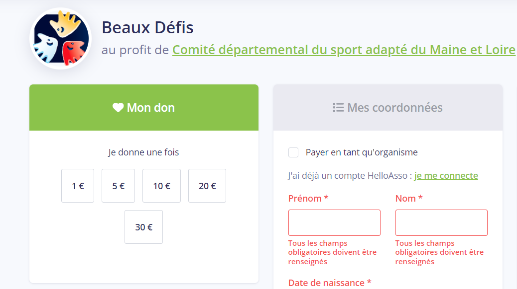Pick the 10 € donation option
Screen dimensions: 517x289
pyautogui.click(x=161, y=186)
